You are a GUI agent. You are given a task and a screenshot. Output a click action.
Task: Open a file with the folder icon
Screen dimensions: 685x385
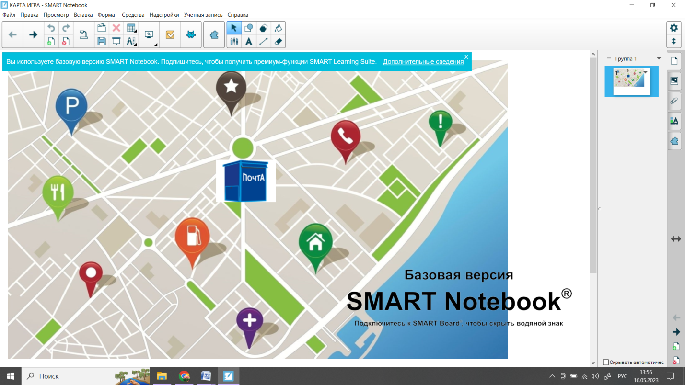click(102, 28)
